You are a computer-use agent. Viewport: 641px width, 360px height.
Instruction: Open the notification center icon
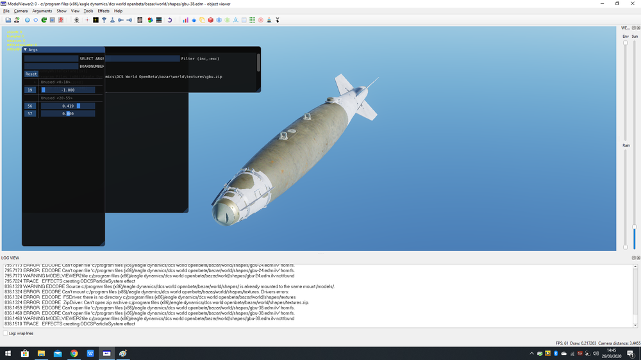coord(631,354)
